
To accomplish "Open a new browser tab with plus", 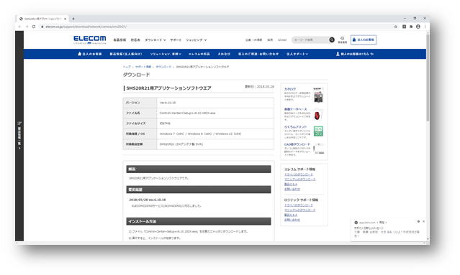I will (73, 19).
